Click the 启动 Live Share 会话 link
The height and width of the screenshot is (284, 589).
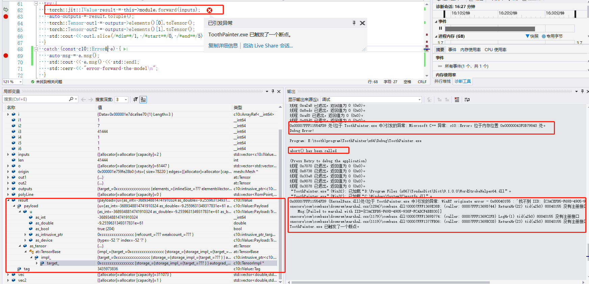268,46
